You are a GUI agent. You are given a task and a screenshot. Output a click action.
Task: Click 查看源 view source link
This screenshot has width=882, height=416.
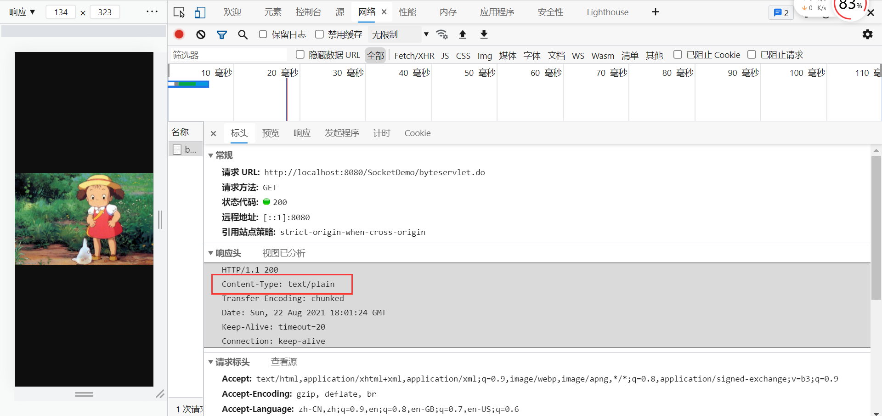[x=284, y=362]
